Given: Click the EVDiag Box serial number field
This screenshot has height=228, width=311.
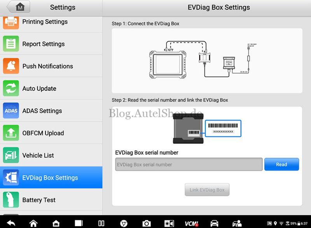Looking at the screenshot, I should [189, 164].
